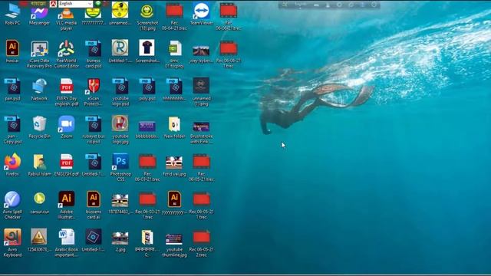Open the Network desktop icon
Image resolution: width=491 pixels, height=276 pixels.
tap(39, 89)
